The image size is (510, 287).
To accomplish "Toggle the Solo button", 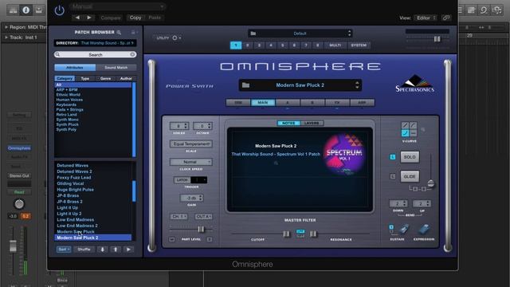I will 410,157.
